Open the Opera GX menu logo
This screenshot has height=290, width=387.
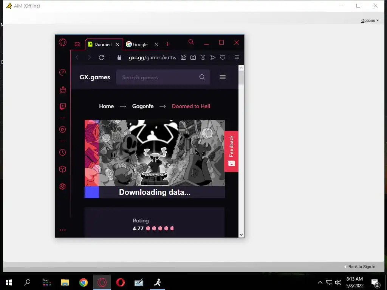[x=63, y=42]
